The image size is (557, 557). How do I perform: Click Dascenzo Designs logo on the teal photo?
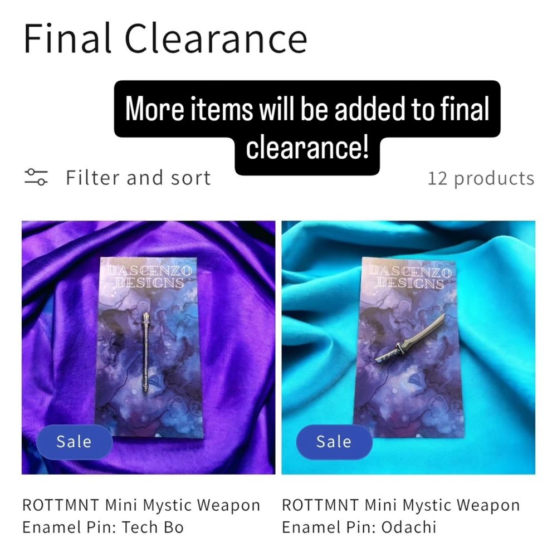[x=410, y=277]
